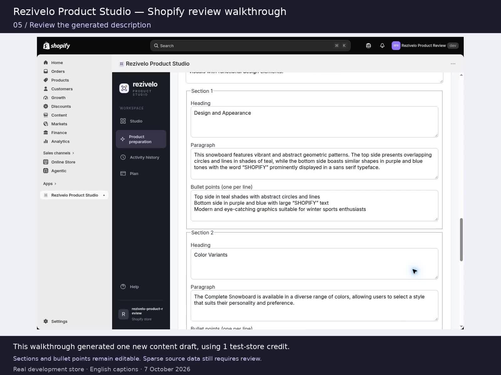Click the Discounts badge icon
The height and width of the screenshot is (375, 501).
click(x=46, y=106)
